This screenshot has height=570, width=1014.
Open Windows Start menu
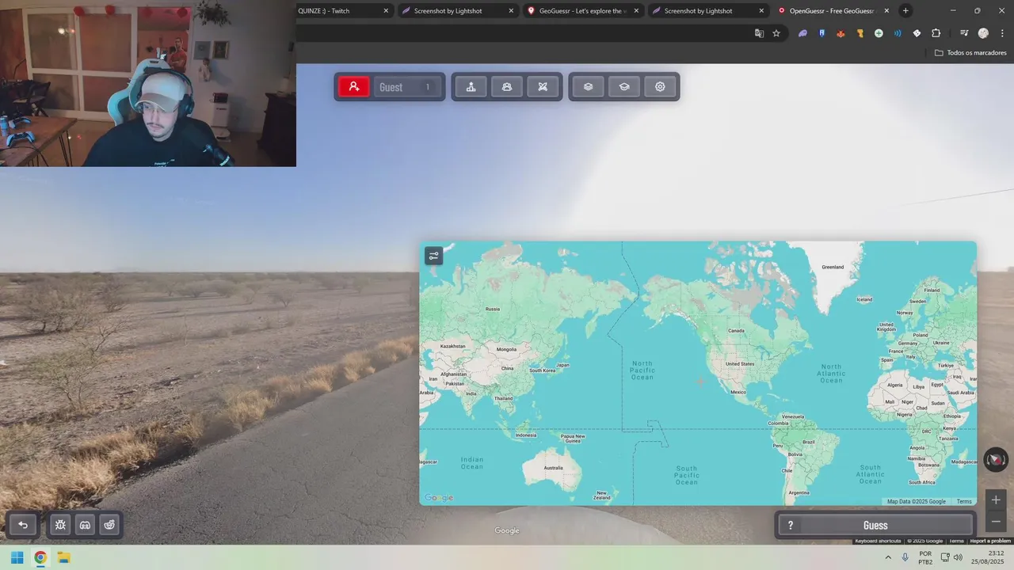pos(17,557)
